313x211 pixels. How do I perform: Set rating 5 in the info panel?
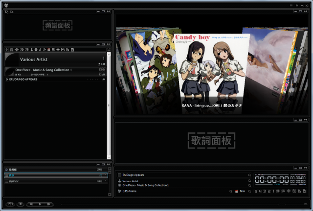point(256,191)
